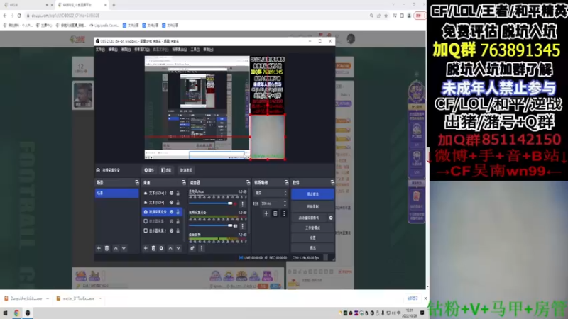The height and width of the screenshot is (319, 568).
Task: Add a new source with the Sources plus icon
Action: [146, 249]
